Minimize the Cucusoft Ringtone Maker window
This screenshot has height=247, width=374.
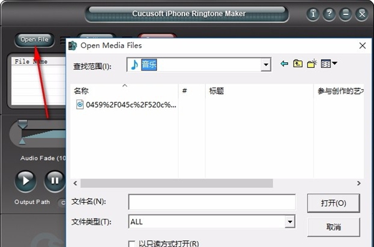coord(345,14)
